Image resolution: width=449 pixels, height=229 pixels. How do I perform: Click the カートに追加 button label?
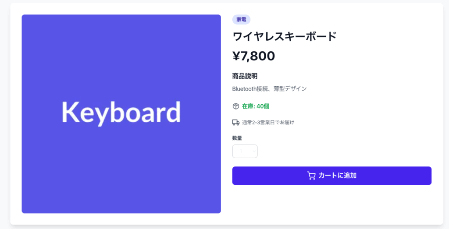(x=337, y=176)
